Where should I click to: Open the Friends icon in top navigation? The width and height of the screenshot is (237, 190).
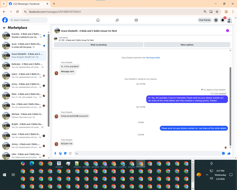pos(117,20)
